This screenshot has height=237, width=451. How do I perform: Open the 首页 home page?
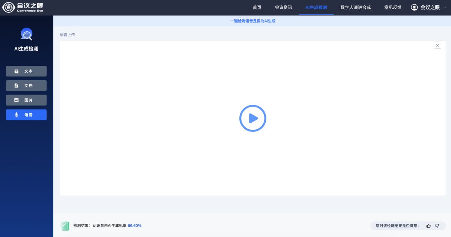tap(257, 7)
